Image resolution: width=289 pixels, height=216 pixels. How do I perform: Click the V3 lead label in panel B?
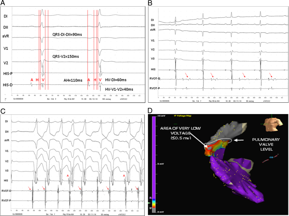tap(153, 59)
